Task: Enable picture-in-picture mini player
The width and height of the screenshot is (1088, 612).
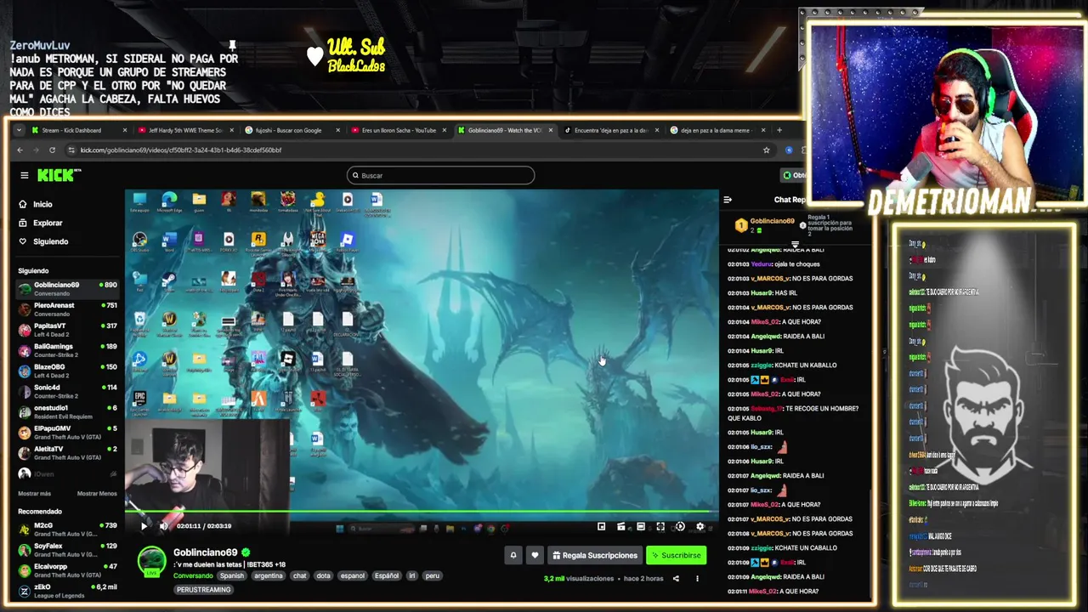Action: click(x=602, y=527)
